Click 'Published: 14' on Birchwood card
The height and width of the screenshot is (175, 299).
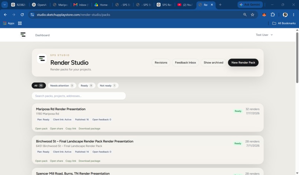click(82, 152)
